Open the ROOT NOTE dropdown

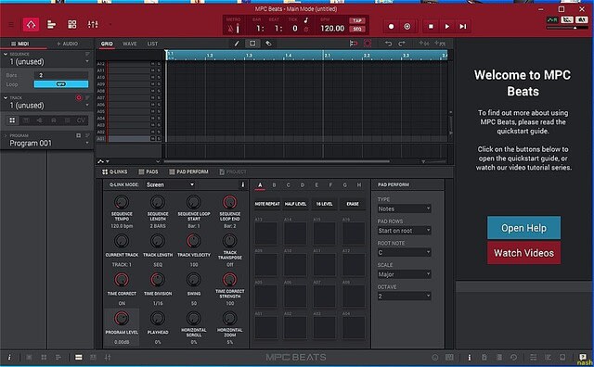pos(404,253)
